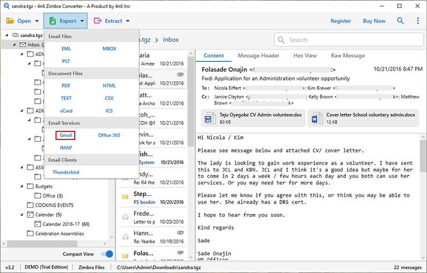Viewport: 427px width, 273px height.
Task: Open the Hann... Re: Yearbc message
Action: click(x=152, y=237)
